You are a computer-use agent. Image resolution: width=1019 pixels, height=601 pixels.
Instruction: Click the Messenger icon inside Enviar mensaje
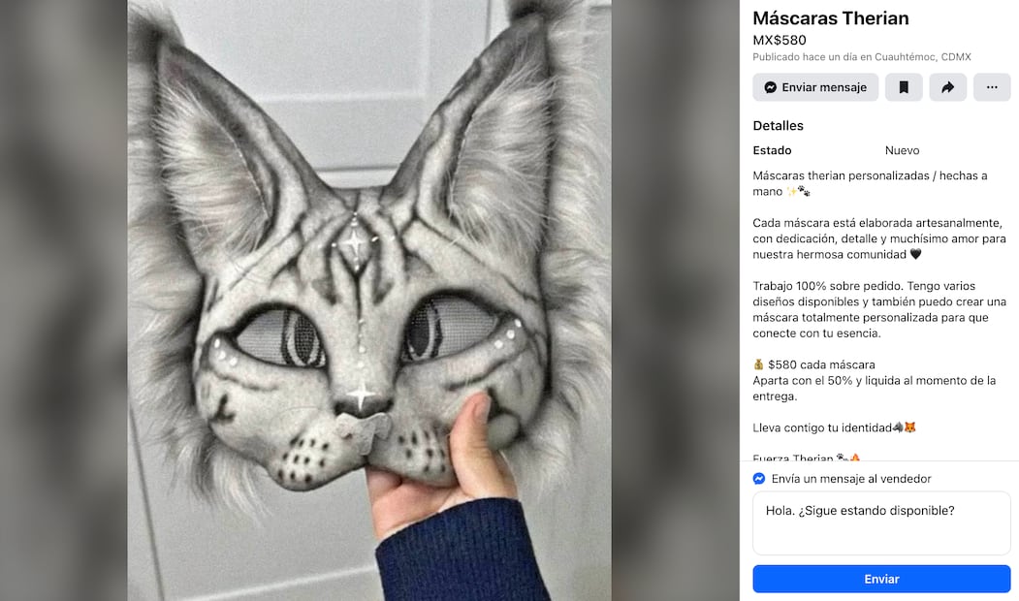pyautogui.click(x=770, y=87)
